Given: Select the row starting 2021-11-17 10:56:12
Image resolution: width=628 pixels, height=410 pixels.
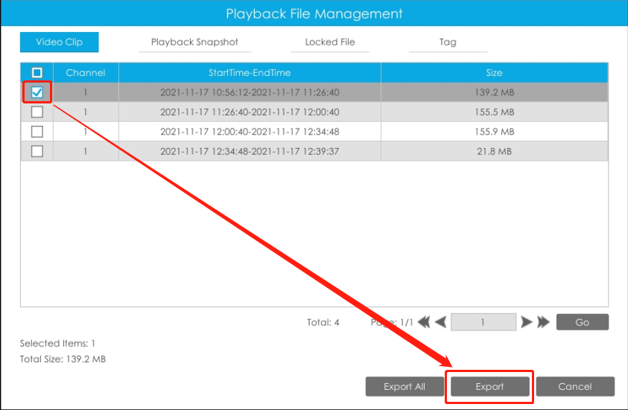Looking at the screenshot, I should click(x=314, y=92).
